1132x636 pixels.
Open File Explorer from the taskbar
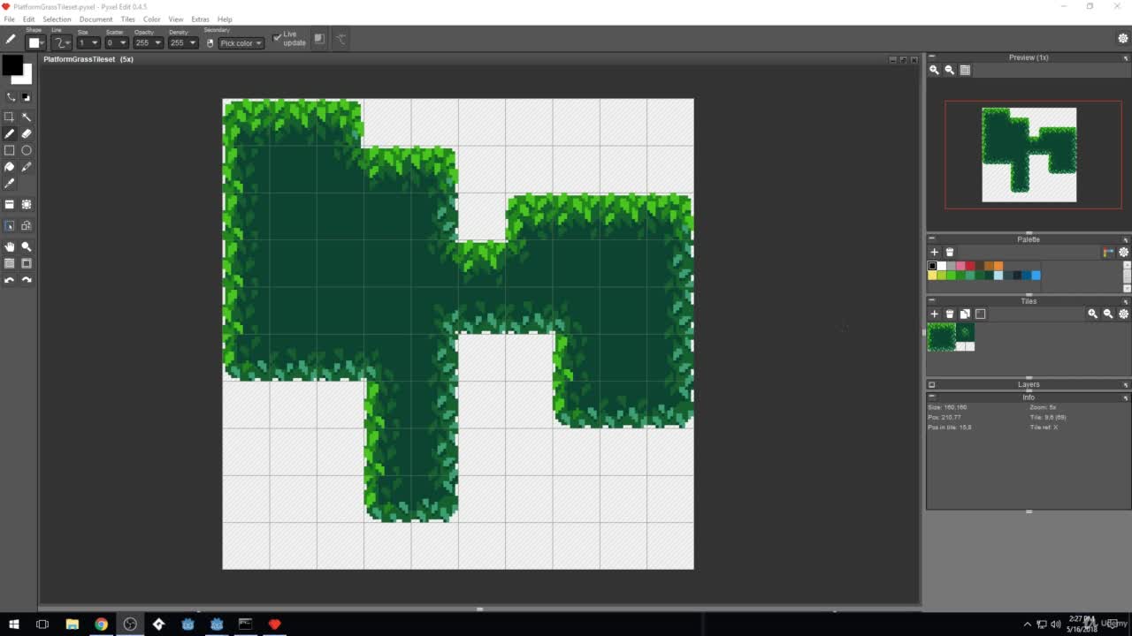pos(72,625)
